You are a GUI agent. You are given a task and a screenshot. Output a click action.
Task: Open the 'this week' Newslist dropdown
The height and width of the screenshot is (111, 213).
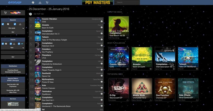13,28
